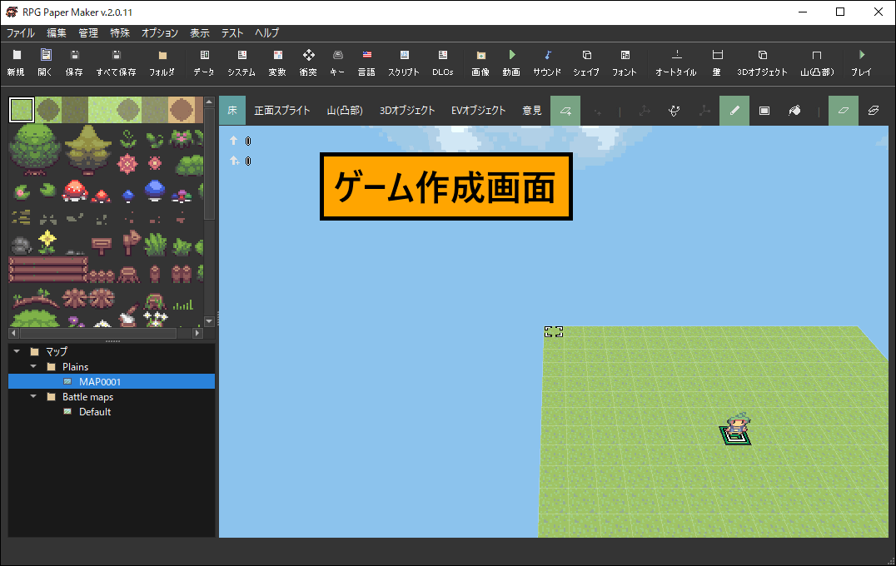
Task: Click tileset vertical scrollbar down arrow
Action: (x=209, y=321)
